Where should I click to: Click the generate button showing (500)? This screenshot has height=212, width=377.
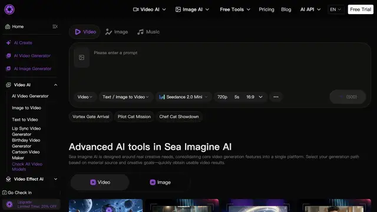(x=348, y=97)
